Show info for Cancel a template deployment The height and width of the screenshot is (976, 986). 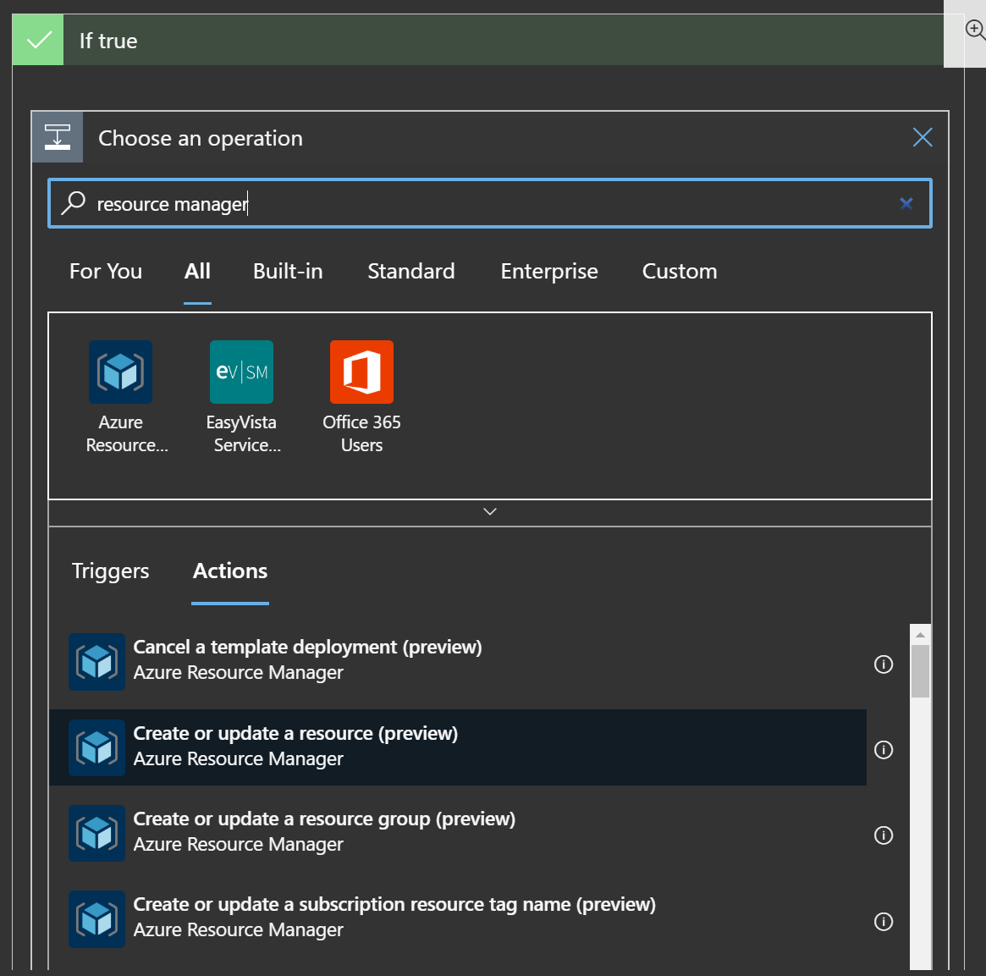(x=883, y=664)
